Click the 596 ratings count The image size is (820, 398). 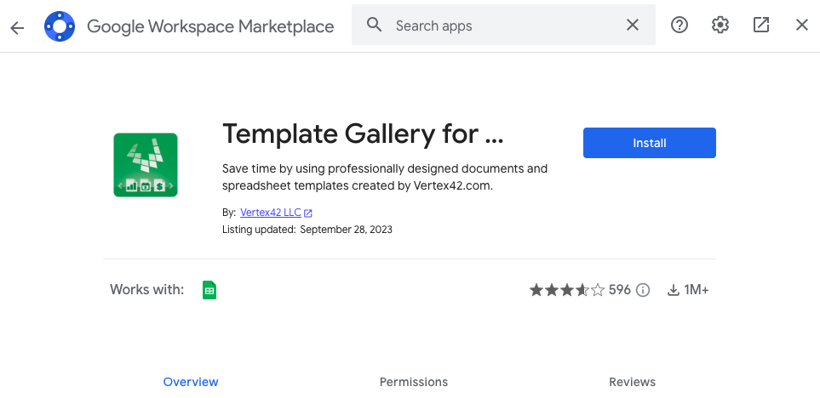(x=620, y=290)
